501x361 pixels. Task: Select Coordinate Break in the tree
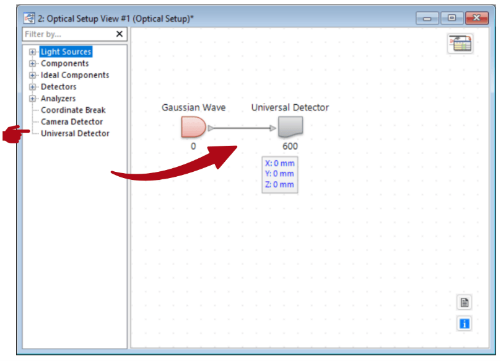[73, 110]
